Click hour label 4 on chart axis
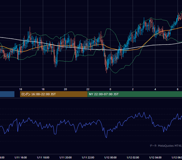Image resolution: width=182 pixels, height=160 pixels. click(x=155, y=89)
